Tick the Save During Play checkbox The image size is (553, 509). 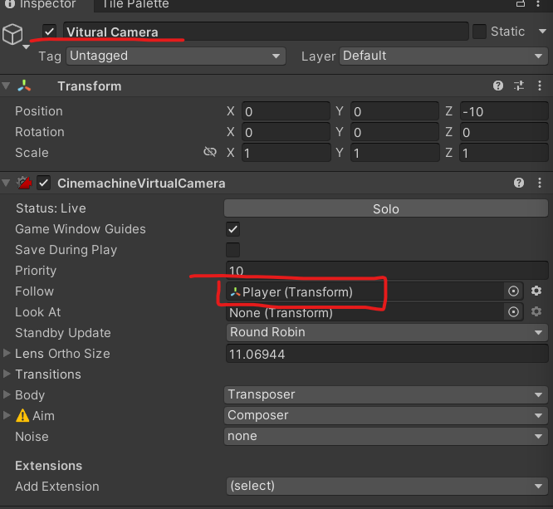point(233,250)
